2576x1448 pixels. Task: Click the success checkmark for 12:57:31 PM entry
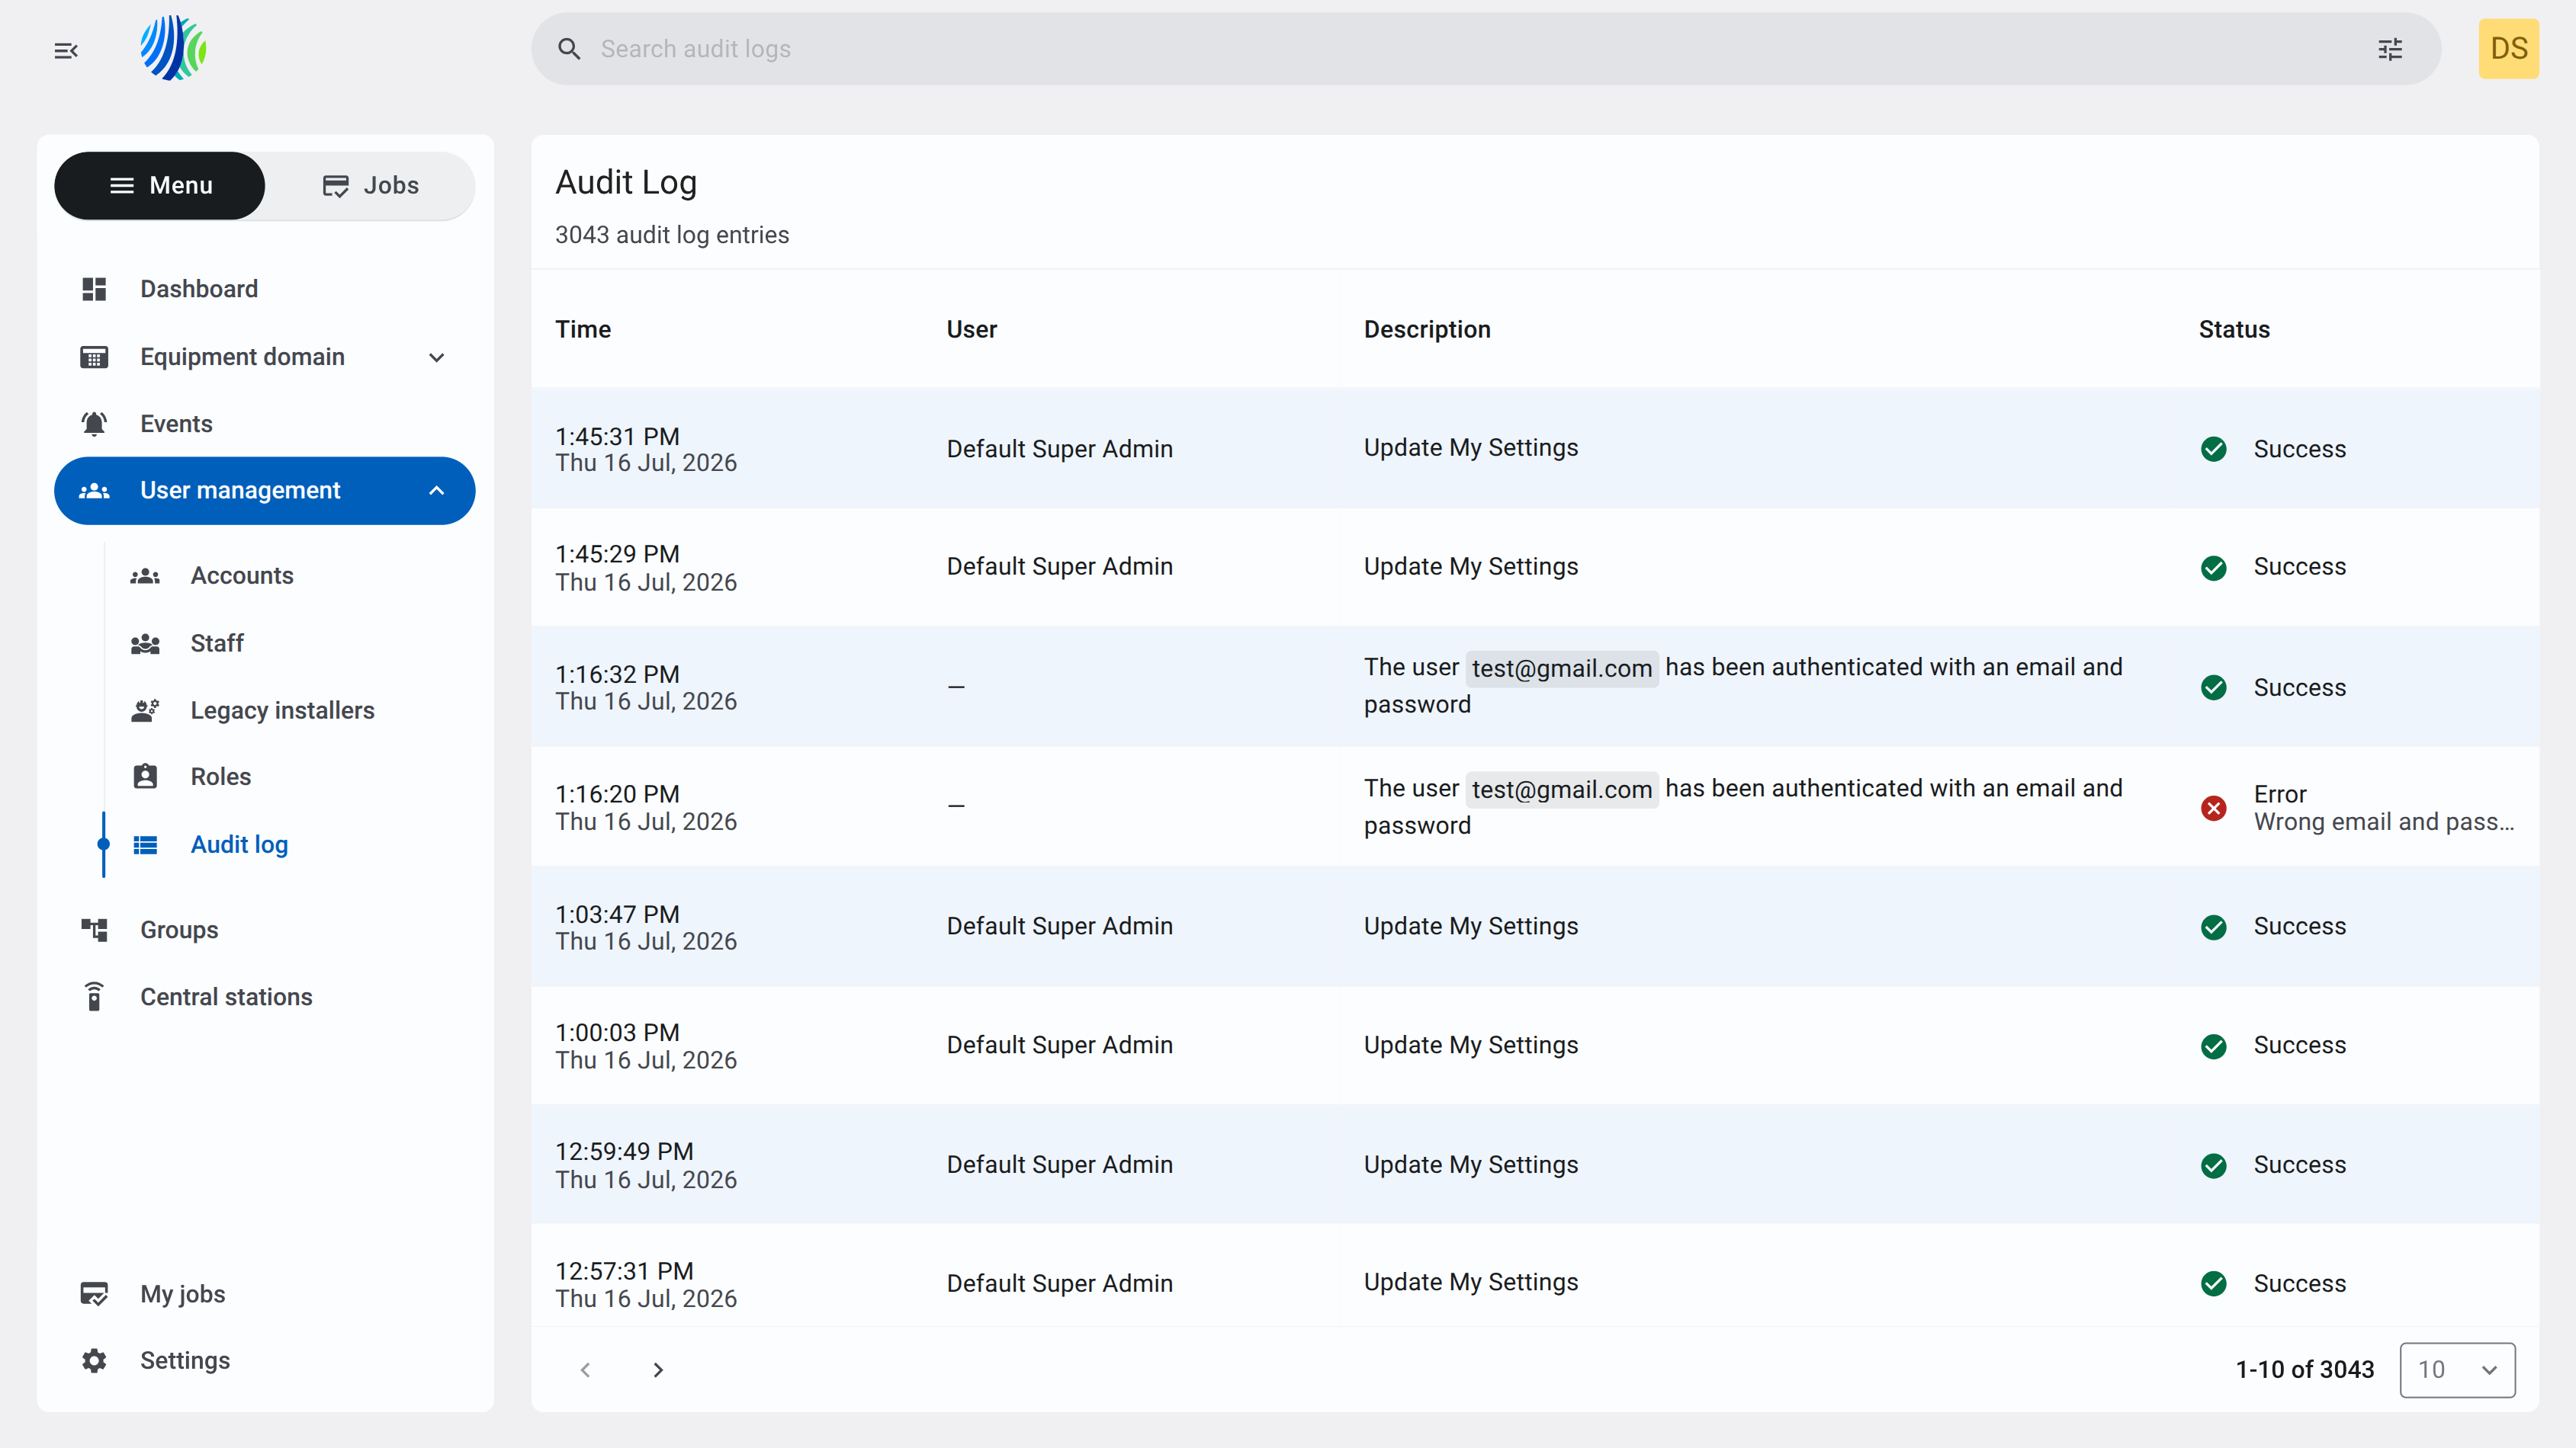coord(2214,1283)
